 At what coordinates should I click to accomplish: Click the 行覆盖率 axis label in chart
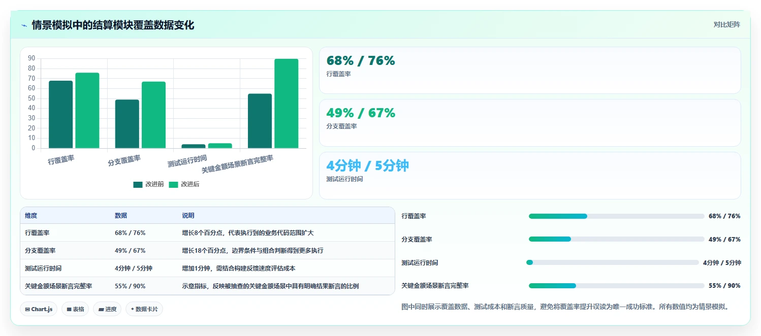(x=61, y=160)
